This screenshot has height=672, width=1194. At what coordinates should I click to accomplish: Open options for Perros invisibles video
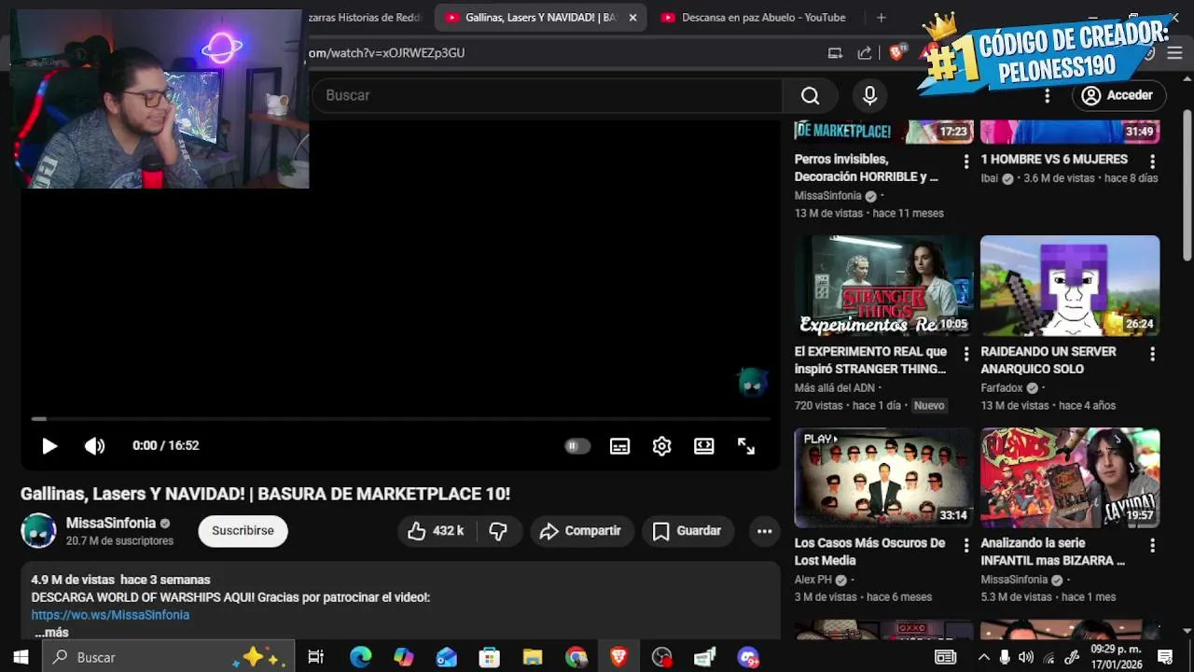[x=965, y=161]
